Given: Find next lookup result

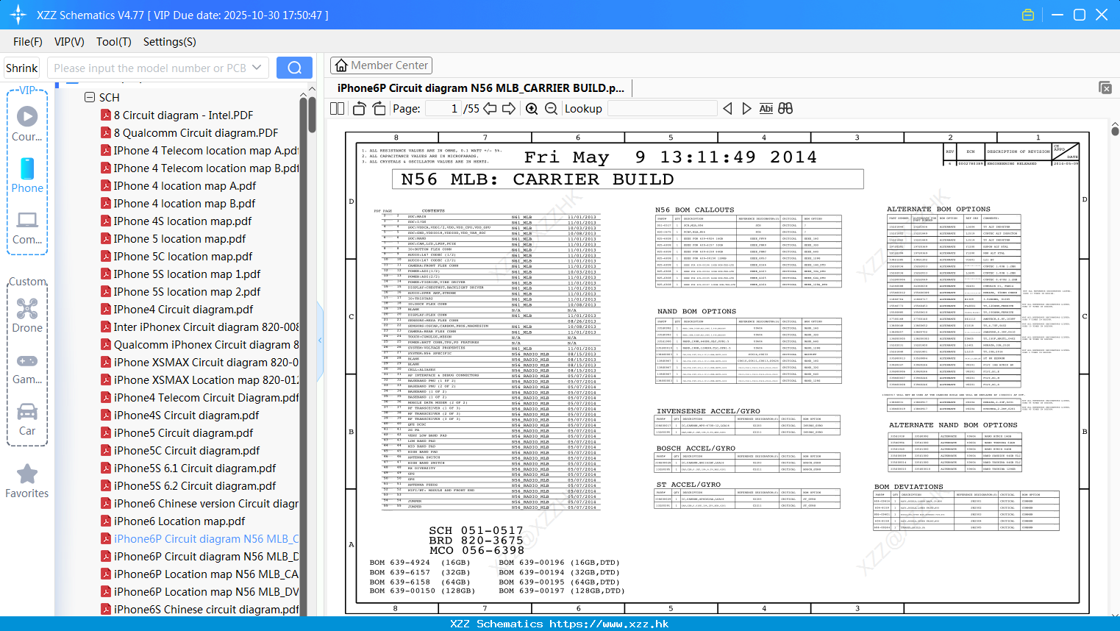Looking at the screenshot, I should click(746, 108).
